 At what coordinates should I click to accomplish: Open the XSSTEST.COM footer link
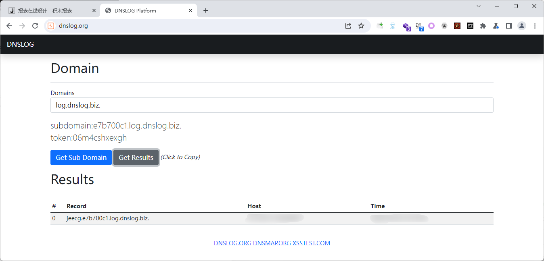[x=311, y=243]
